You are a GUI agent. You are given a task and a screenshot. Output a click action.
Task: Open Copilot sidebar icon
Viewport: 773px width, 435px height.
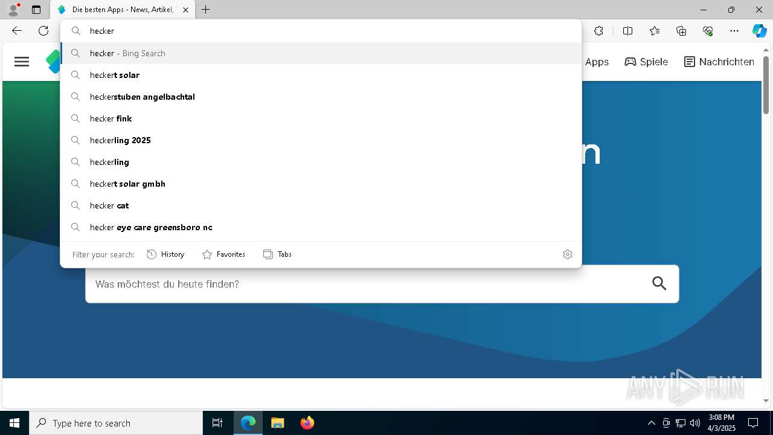[x=759, y=31]
